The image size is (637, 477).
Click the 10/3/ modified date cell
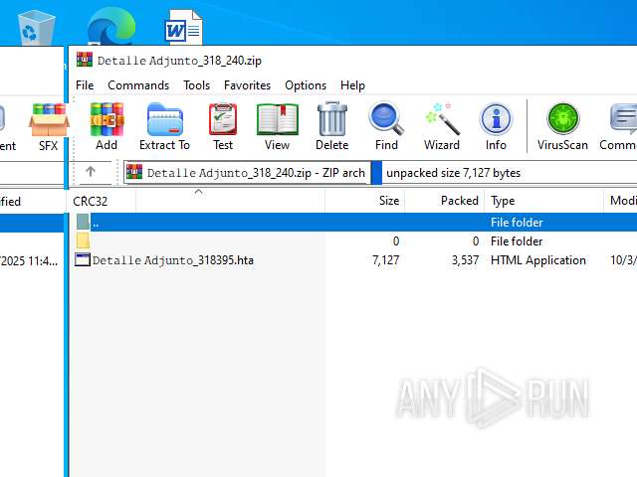[x=623, y=260]
